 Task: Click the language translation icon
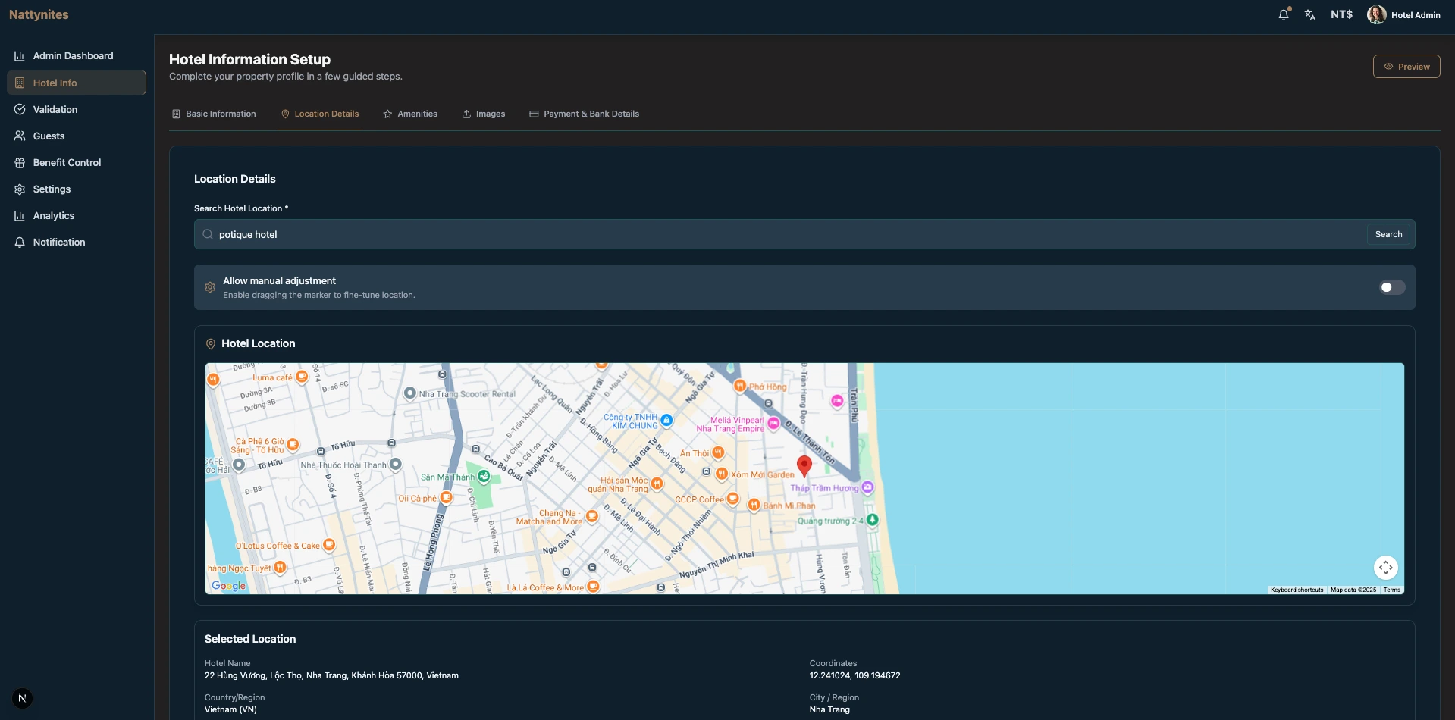pos(1311,14)
